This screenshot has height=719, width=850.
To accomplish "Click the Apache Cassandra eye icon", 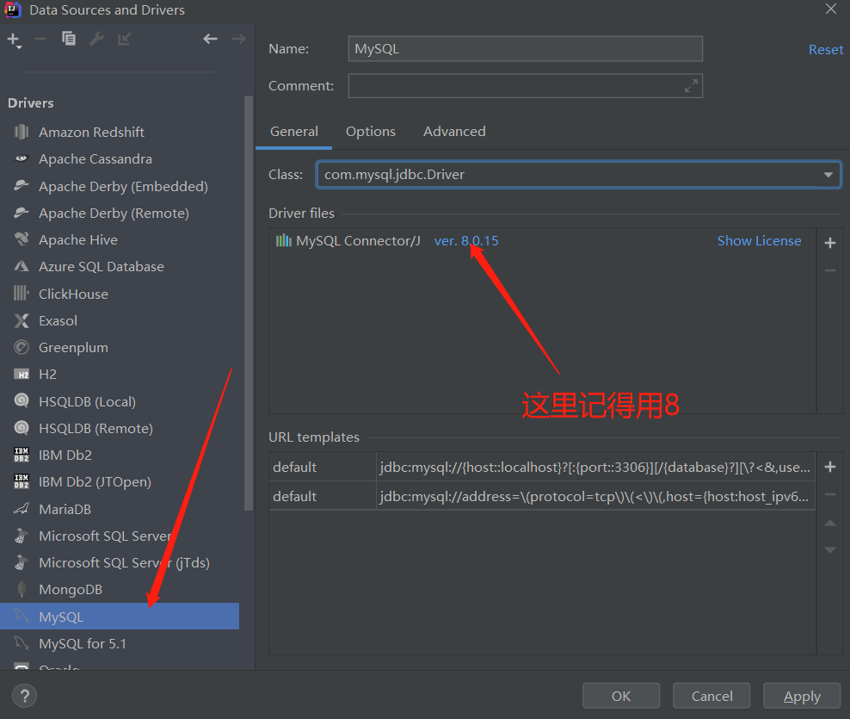I will (22, 158).
